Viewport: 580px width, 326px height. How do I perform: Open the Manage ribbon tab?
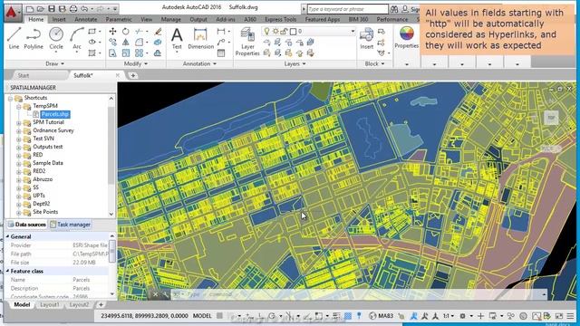click(x=171, y=19)
